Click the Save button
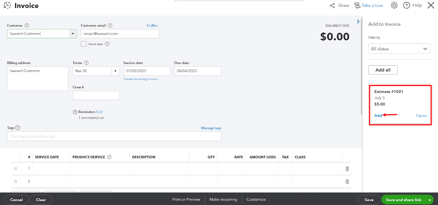 (369, 200)
